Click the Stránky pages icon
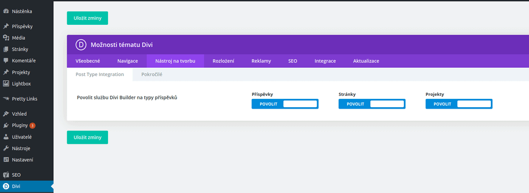The image size is (529, 193). 6,49
